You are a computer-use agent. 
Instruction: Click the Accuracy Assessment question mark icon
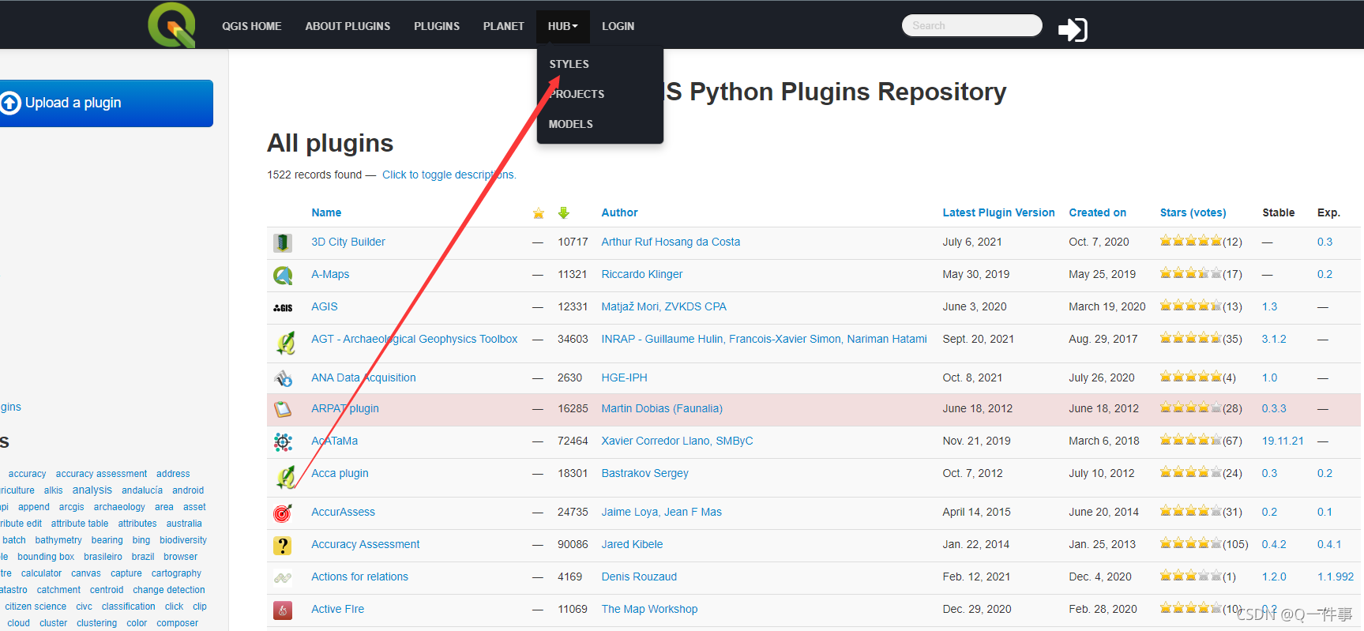[283, 546]
